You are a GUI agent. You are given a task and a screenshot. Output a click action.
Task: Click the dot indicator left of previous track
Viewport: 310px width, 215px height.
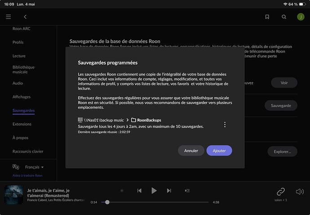click(x=122, y=190)
